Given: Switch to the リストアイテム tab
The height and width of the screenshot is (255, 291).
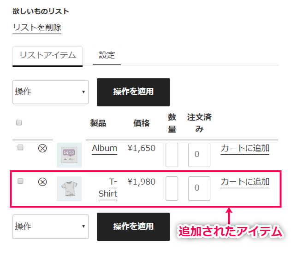Looking at the screenshot, I should (x=48, y=56).
